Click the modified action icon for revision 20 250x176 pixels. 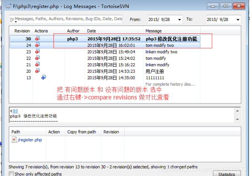pyautogui.click(x=38, y=71)
